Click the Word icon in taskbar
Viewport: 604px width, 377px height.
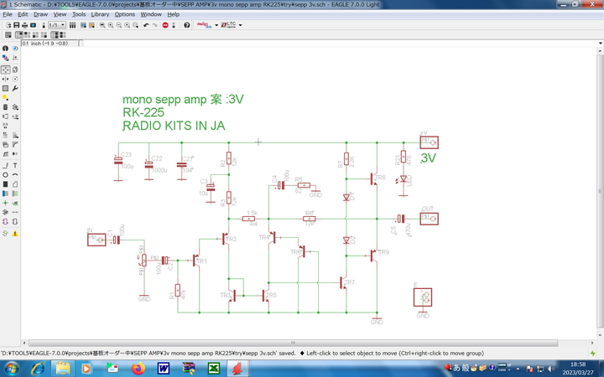(x=163, y=368)
